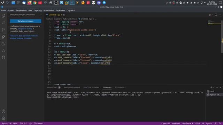
Task: Open the Extensions view
Action: tap(3, 43)
